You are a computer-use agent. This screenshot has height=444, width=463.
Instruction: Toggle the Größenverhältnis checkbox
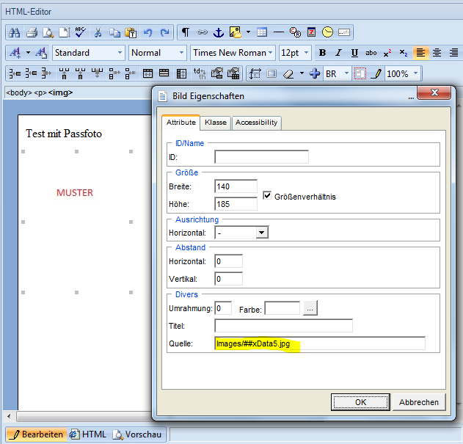268,196
